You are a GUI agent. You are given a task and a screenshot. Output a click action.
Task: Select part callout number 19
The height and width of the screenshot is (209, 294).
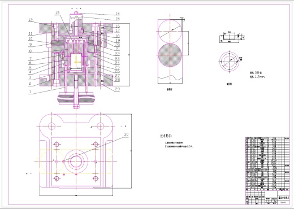click(x=118, y=41)
